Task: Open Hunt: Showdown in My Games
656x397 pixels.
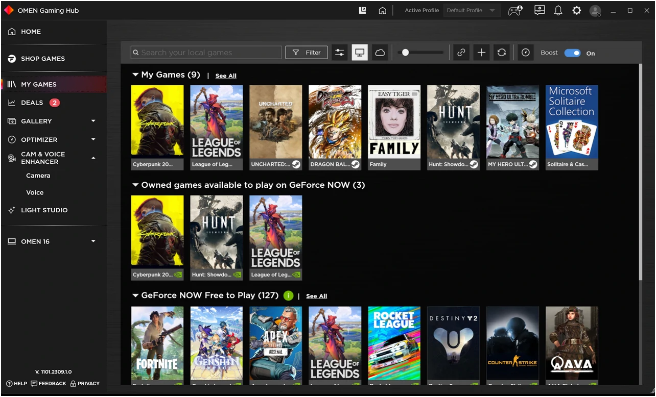Action: tap(454, 127)
